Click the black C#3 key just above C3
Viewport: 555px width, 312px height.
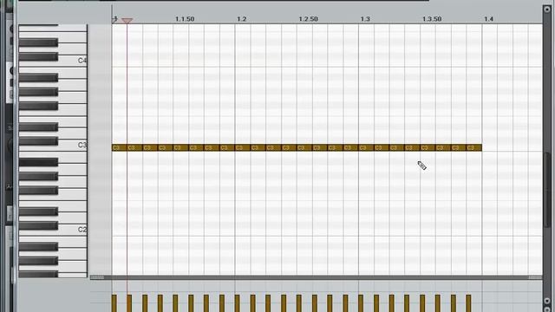pyautogui.click(x=38, y=141)
